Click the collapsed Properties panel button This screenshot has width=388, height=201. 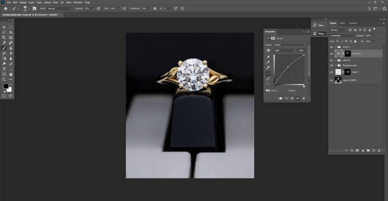(319, 33)
